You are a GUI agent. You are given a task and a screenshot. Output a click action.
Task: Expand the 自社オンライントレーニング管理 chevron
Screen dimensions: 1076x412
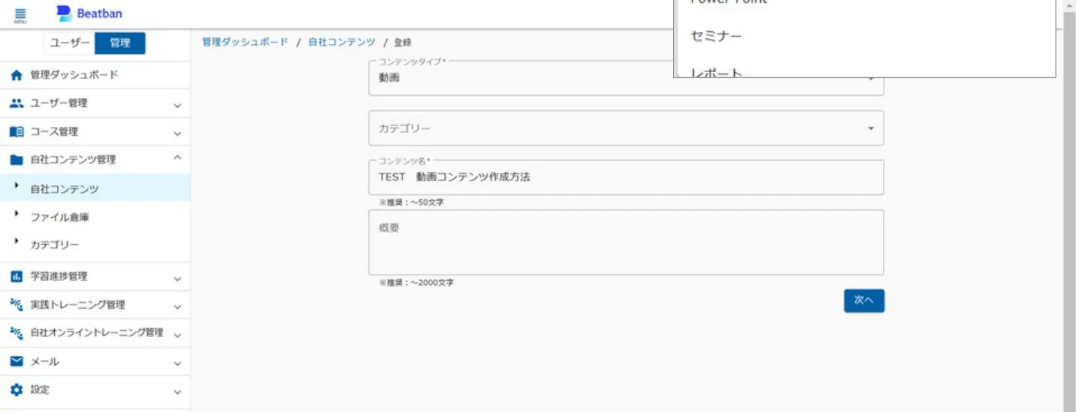177,335
